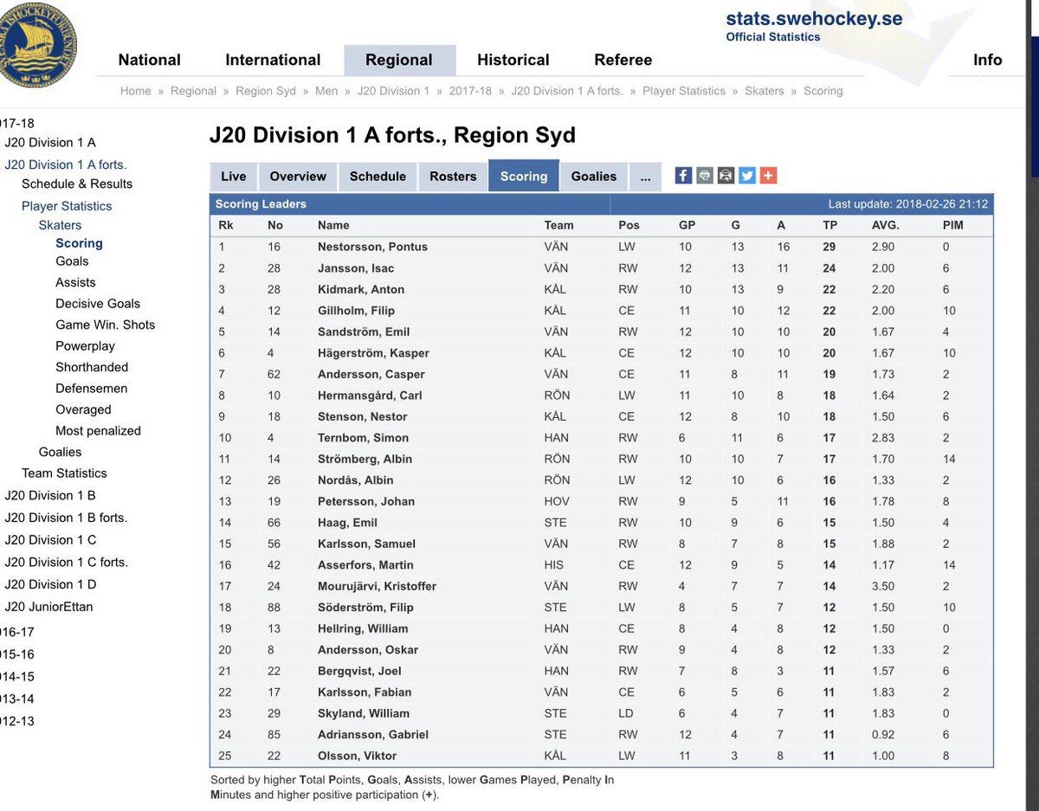Open the Historical menu
The width and height of the screenshot is (1039, 811).
tap(513, 60)
